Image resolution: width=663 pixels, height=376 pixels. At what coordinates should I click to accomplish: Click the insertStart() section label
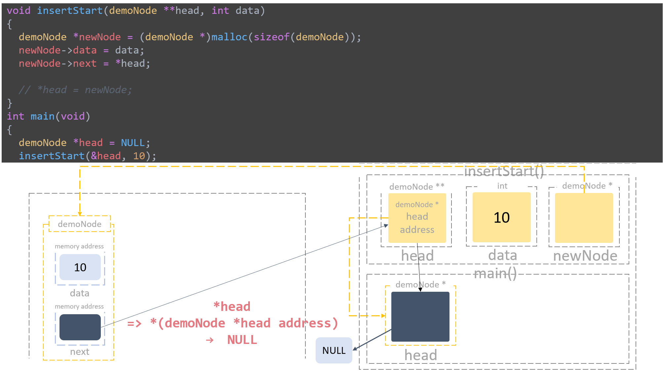(x=504, y=171)
